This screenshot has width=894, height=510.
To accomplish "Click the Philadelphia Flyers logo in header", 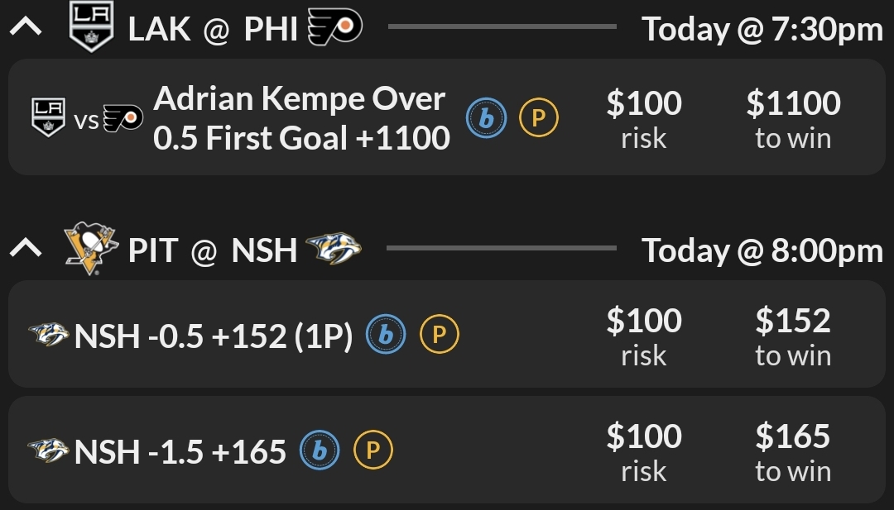I will point(334,29).
